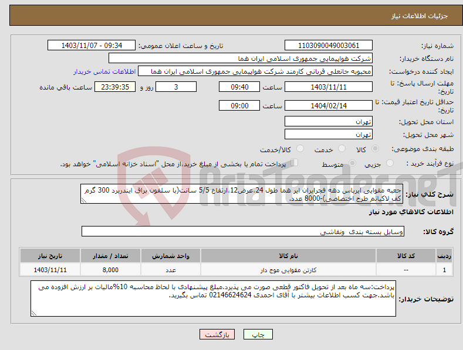
Task: Toggle the اسناد خزانه اسلامی payment checkbox
Action: pyautogui.click(x=295, y=163)
